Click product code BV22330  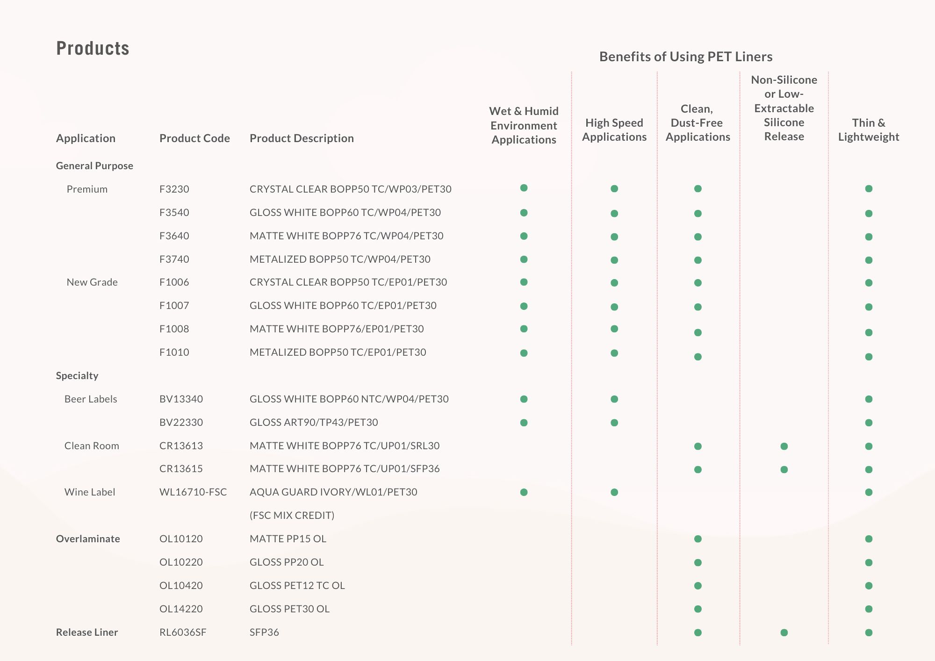181,423
